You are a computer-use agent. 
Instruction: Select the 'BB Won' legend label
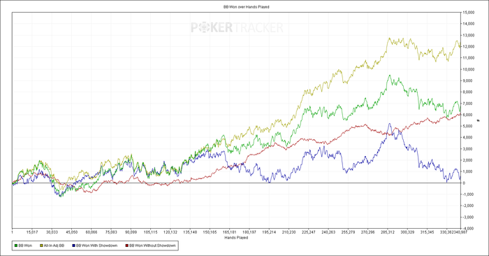pos(25,246)
